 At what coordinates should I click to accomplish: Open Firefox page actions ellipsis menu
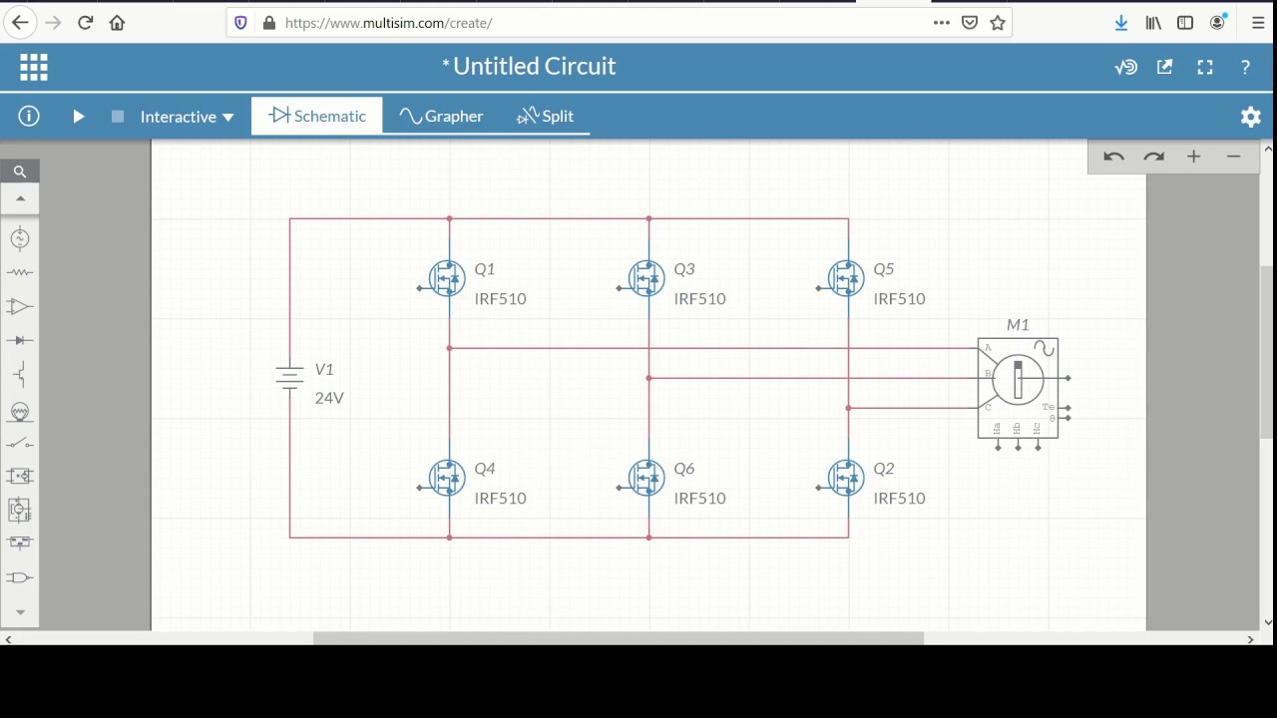point(941,22)
